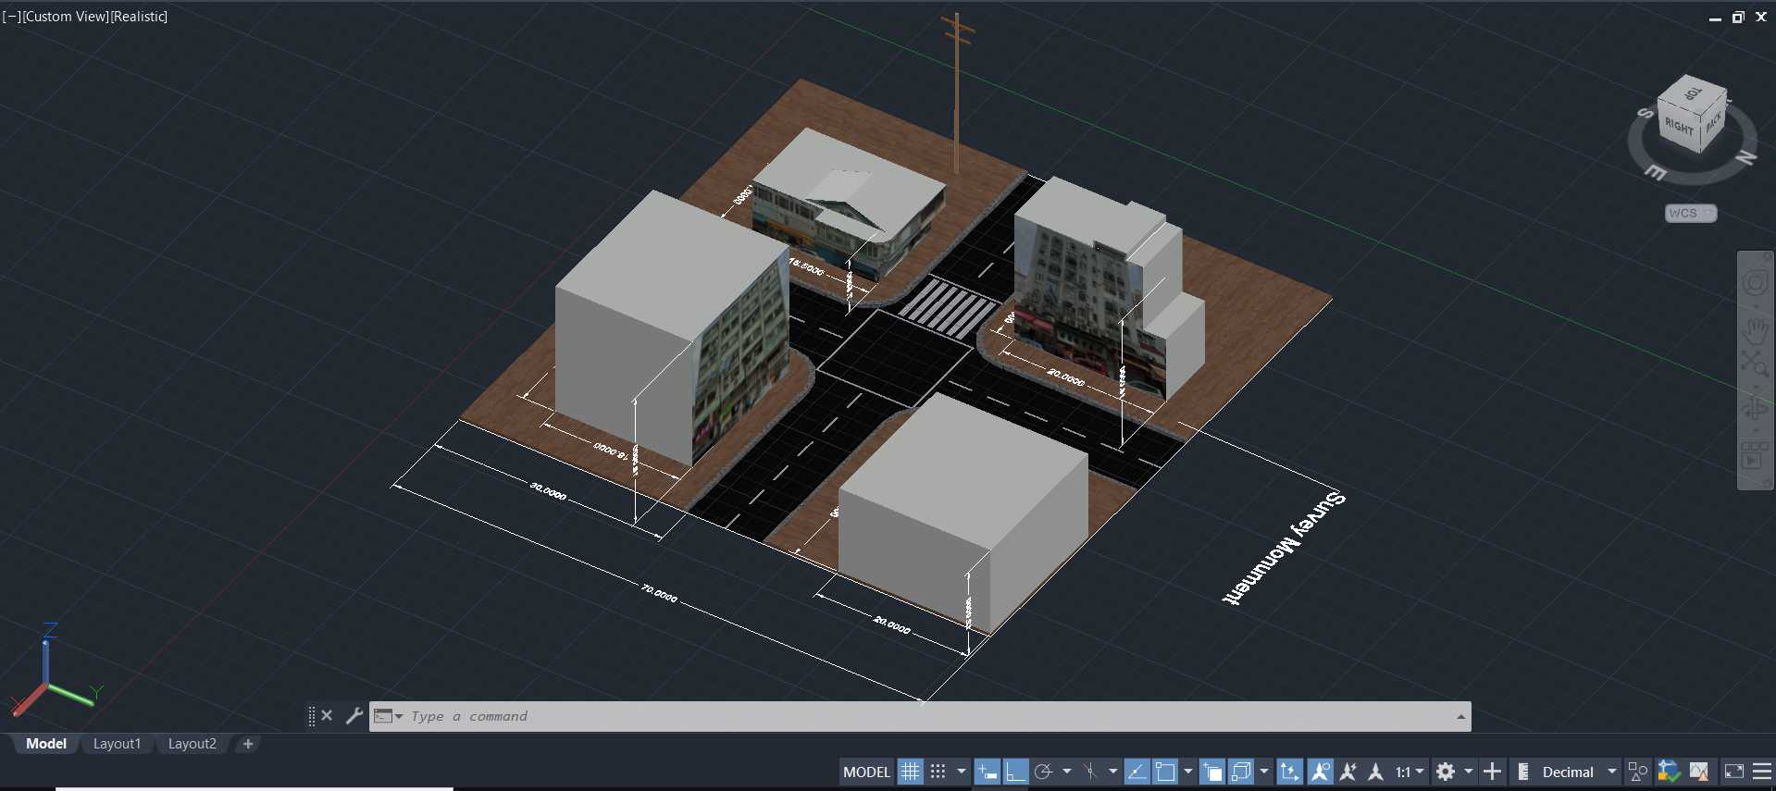Screen dimensions: 1776x791
Task: Toggle the drawing grid display
Action: pos(911,772)
